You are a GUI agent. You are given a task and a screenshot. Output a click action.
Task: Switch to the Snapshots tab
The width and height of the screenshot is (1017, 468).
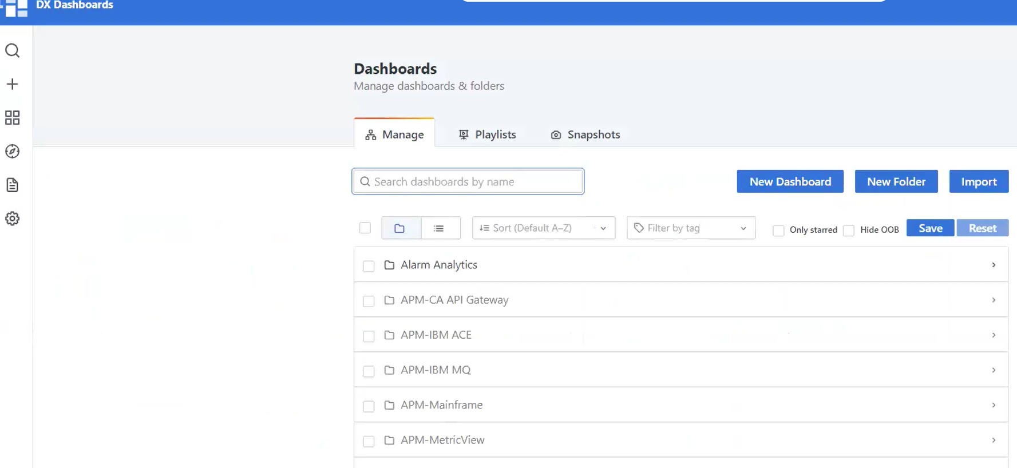[x=585, y=134]
